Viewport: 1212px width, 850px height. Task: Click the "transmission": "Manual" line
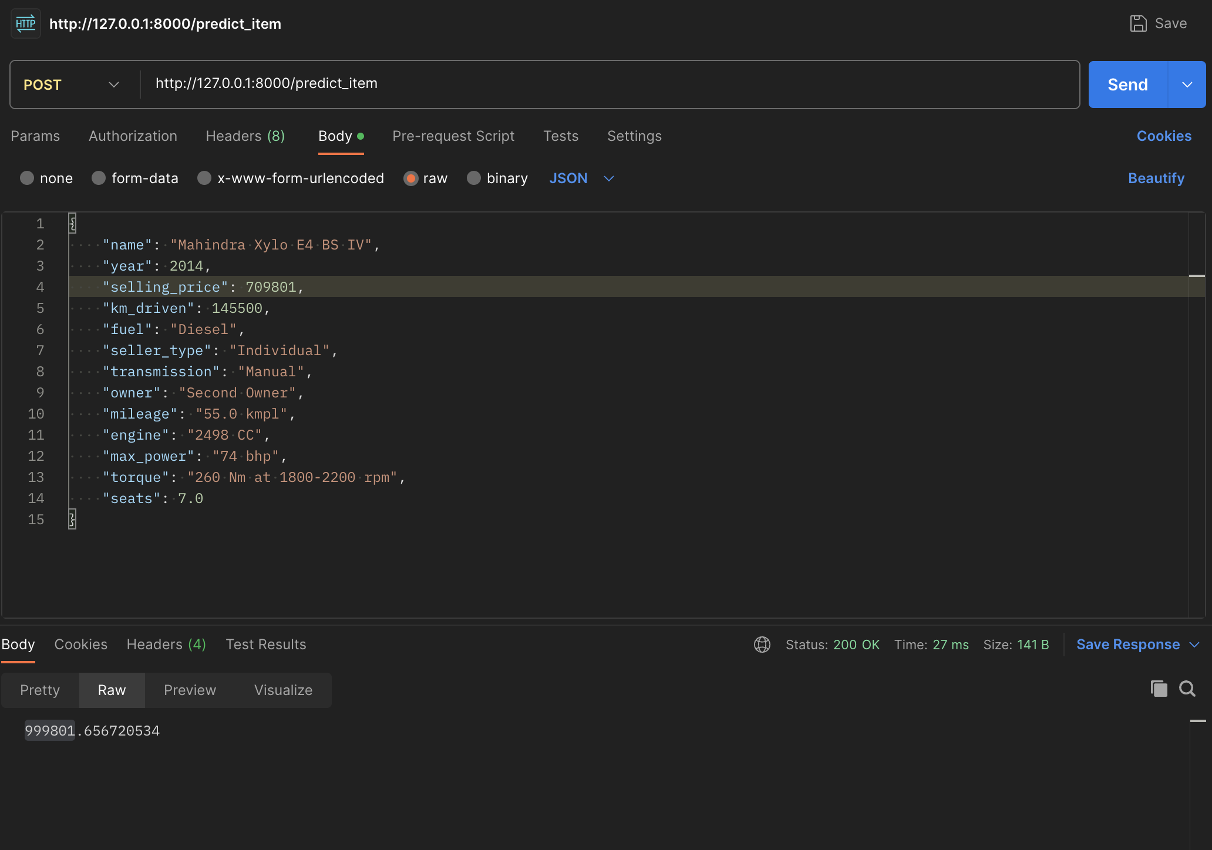[628, 372]
